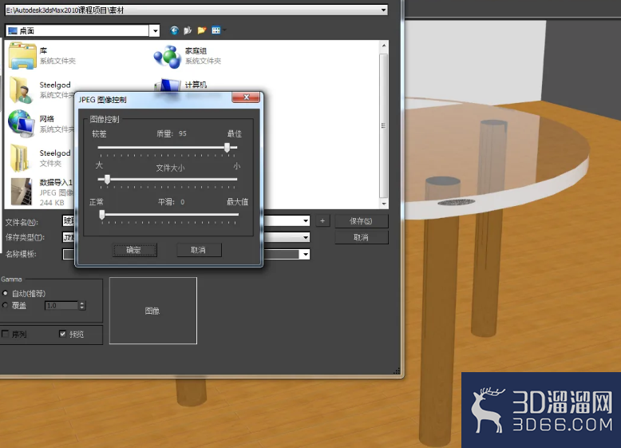Click 确定 in JPEG dialog

[135, 250]
